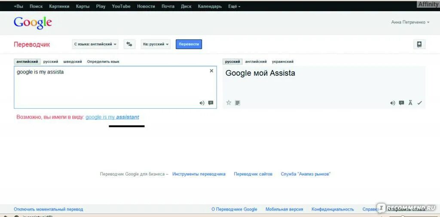This screenshot has height=217, width=440.
Task: Open the target language dropdown 'На: русский'
Action: [x=156, y=44]
